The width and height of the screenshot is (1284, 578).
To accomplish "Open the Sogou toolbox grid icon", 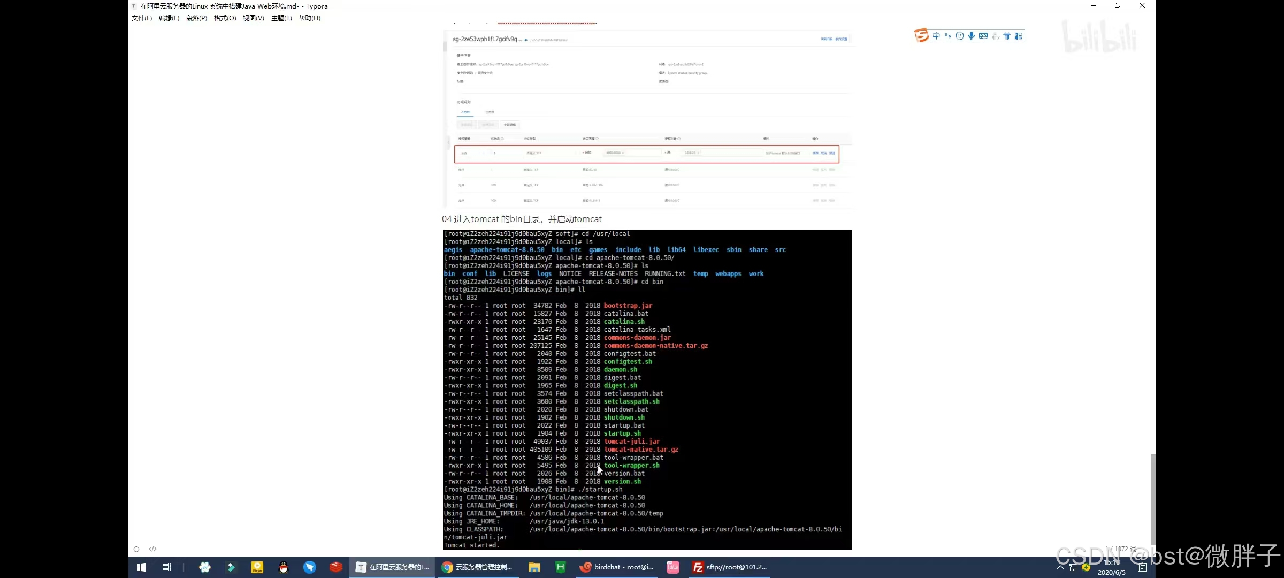I will tap(1018, 36).
